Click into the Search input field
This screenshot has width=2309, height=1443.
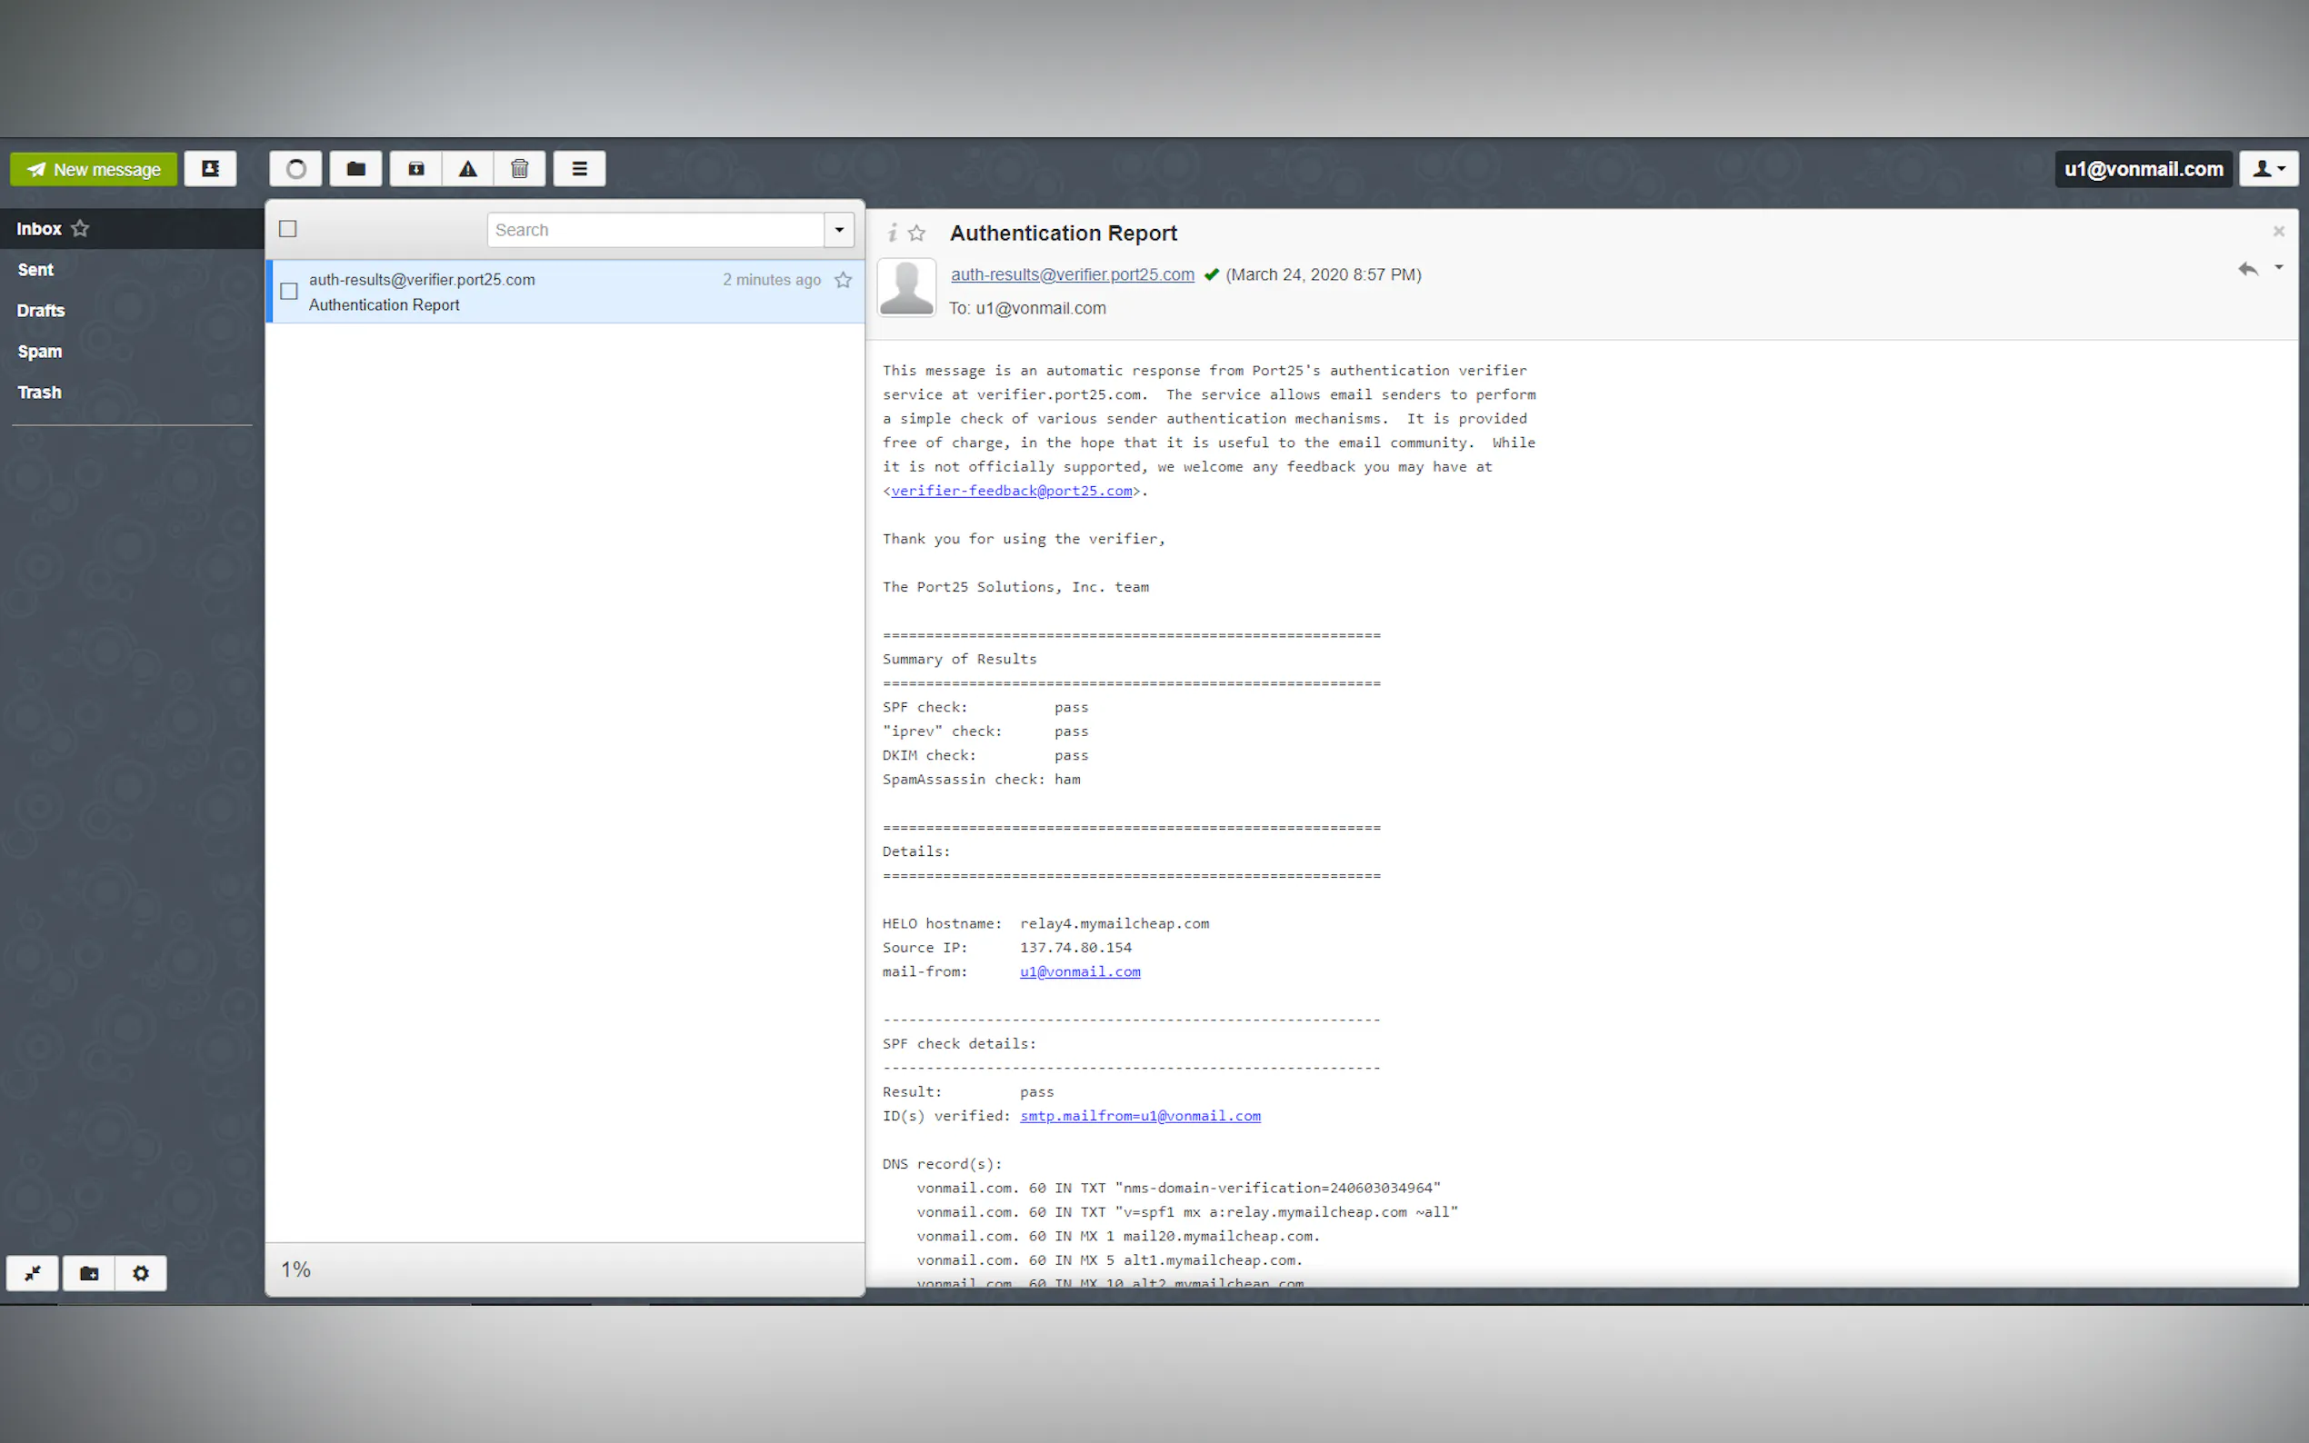pyautogui.click(x=655, y=230)
